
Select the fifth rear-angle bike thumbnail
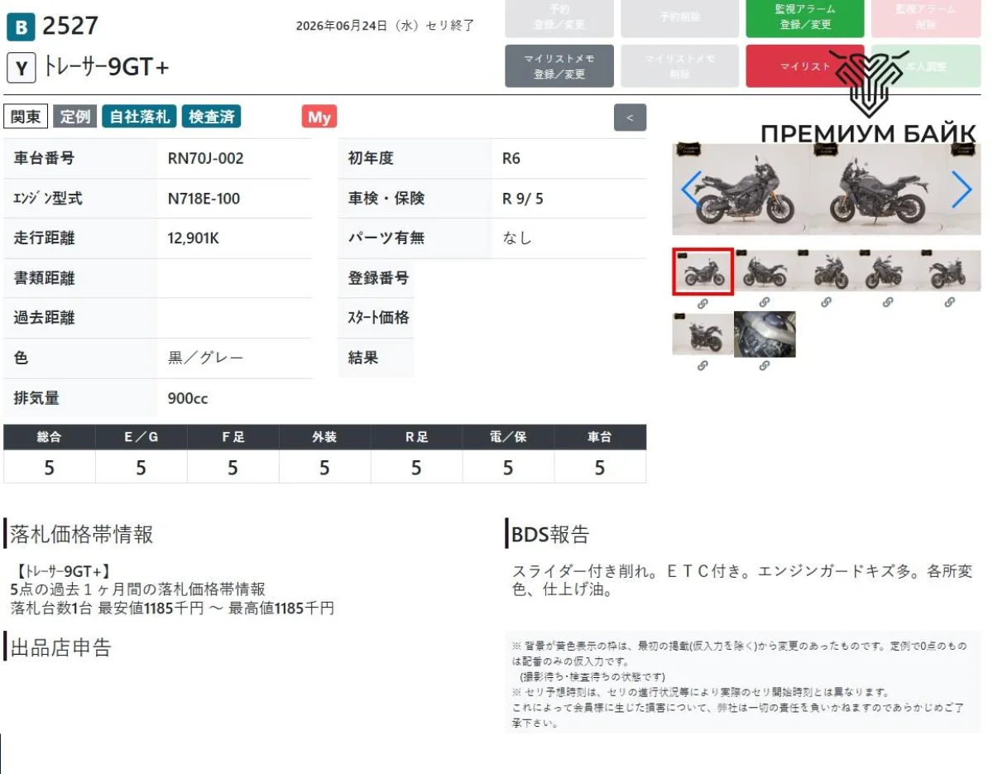click(950, 271)
